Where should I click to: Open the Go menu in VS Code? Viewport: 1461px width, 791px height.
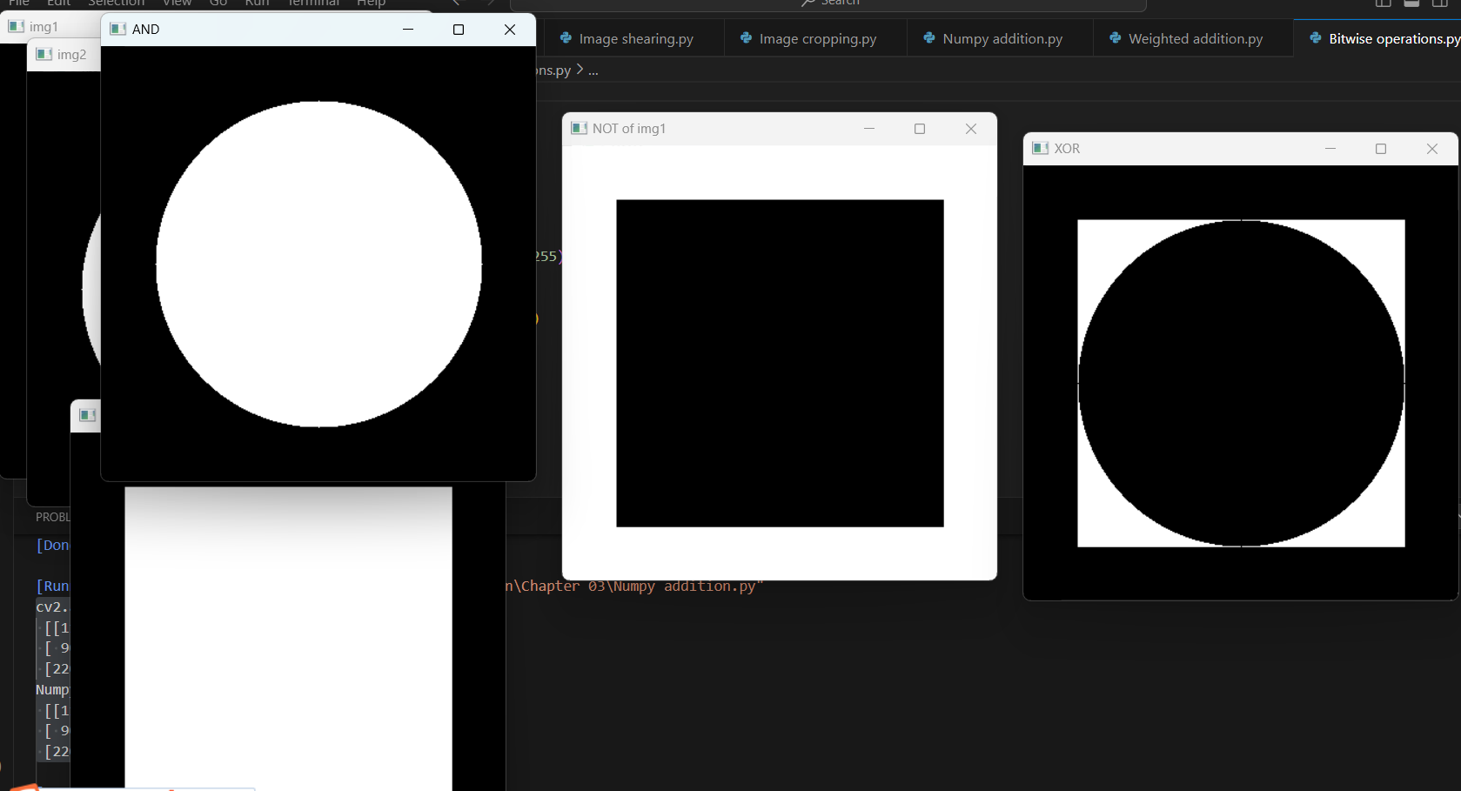click(x=218, y=3)
